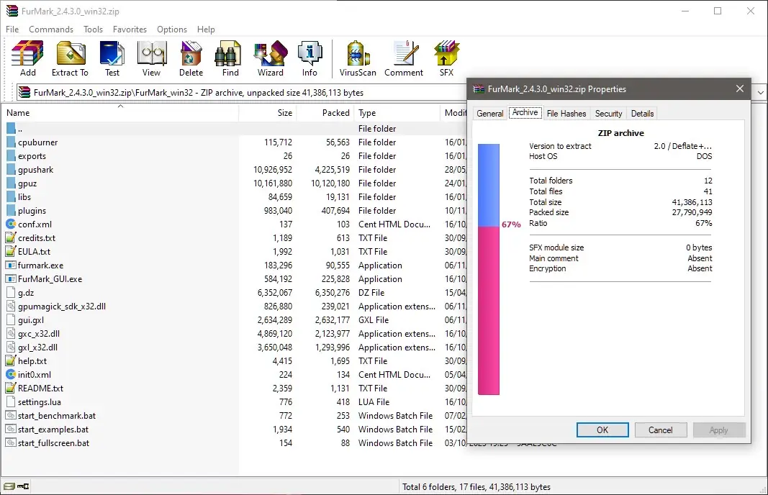This screenshot has width=768, height=495.
Task: Select the gxl_x32.dll file
Action: pyautogui.click(x=234, y=348)
